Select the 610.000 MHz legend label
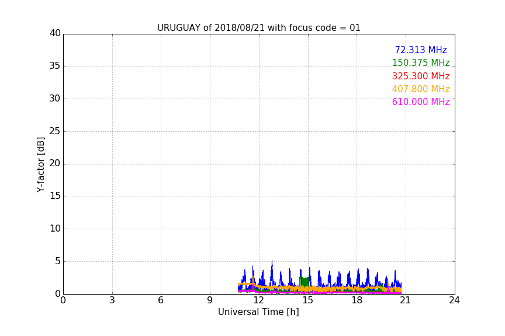 pyautogui.click(x=421, y=101)
